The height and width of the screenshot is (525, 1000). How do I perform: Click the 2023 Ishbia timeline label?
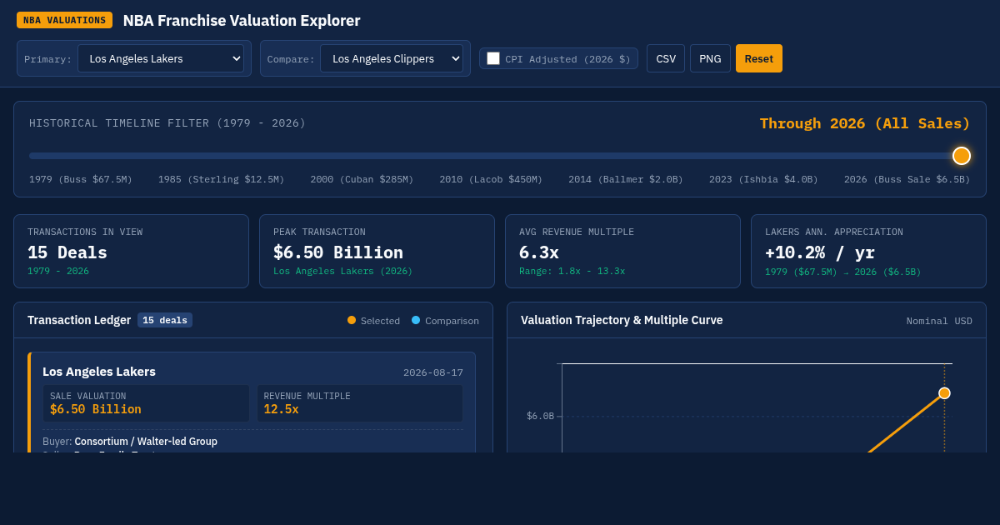click(763, 179)
